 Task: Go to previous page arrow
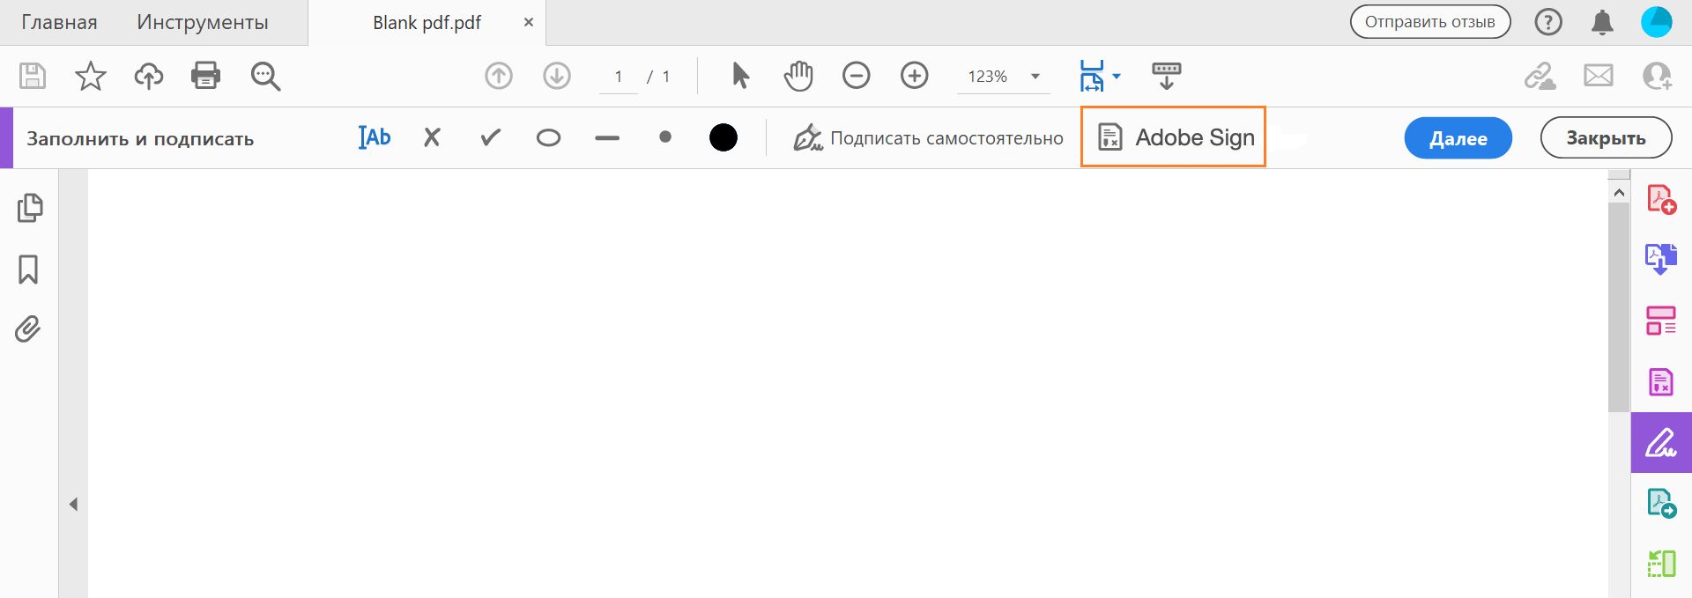click(x=499, y=76)
